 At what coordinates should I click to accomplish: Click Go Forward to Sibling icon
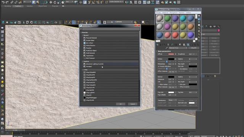198,45
